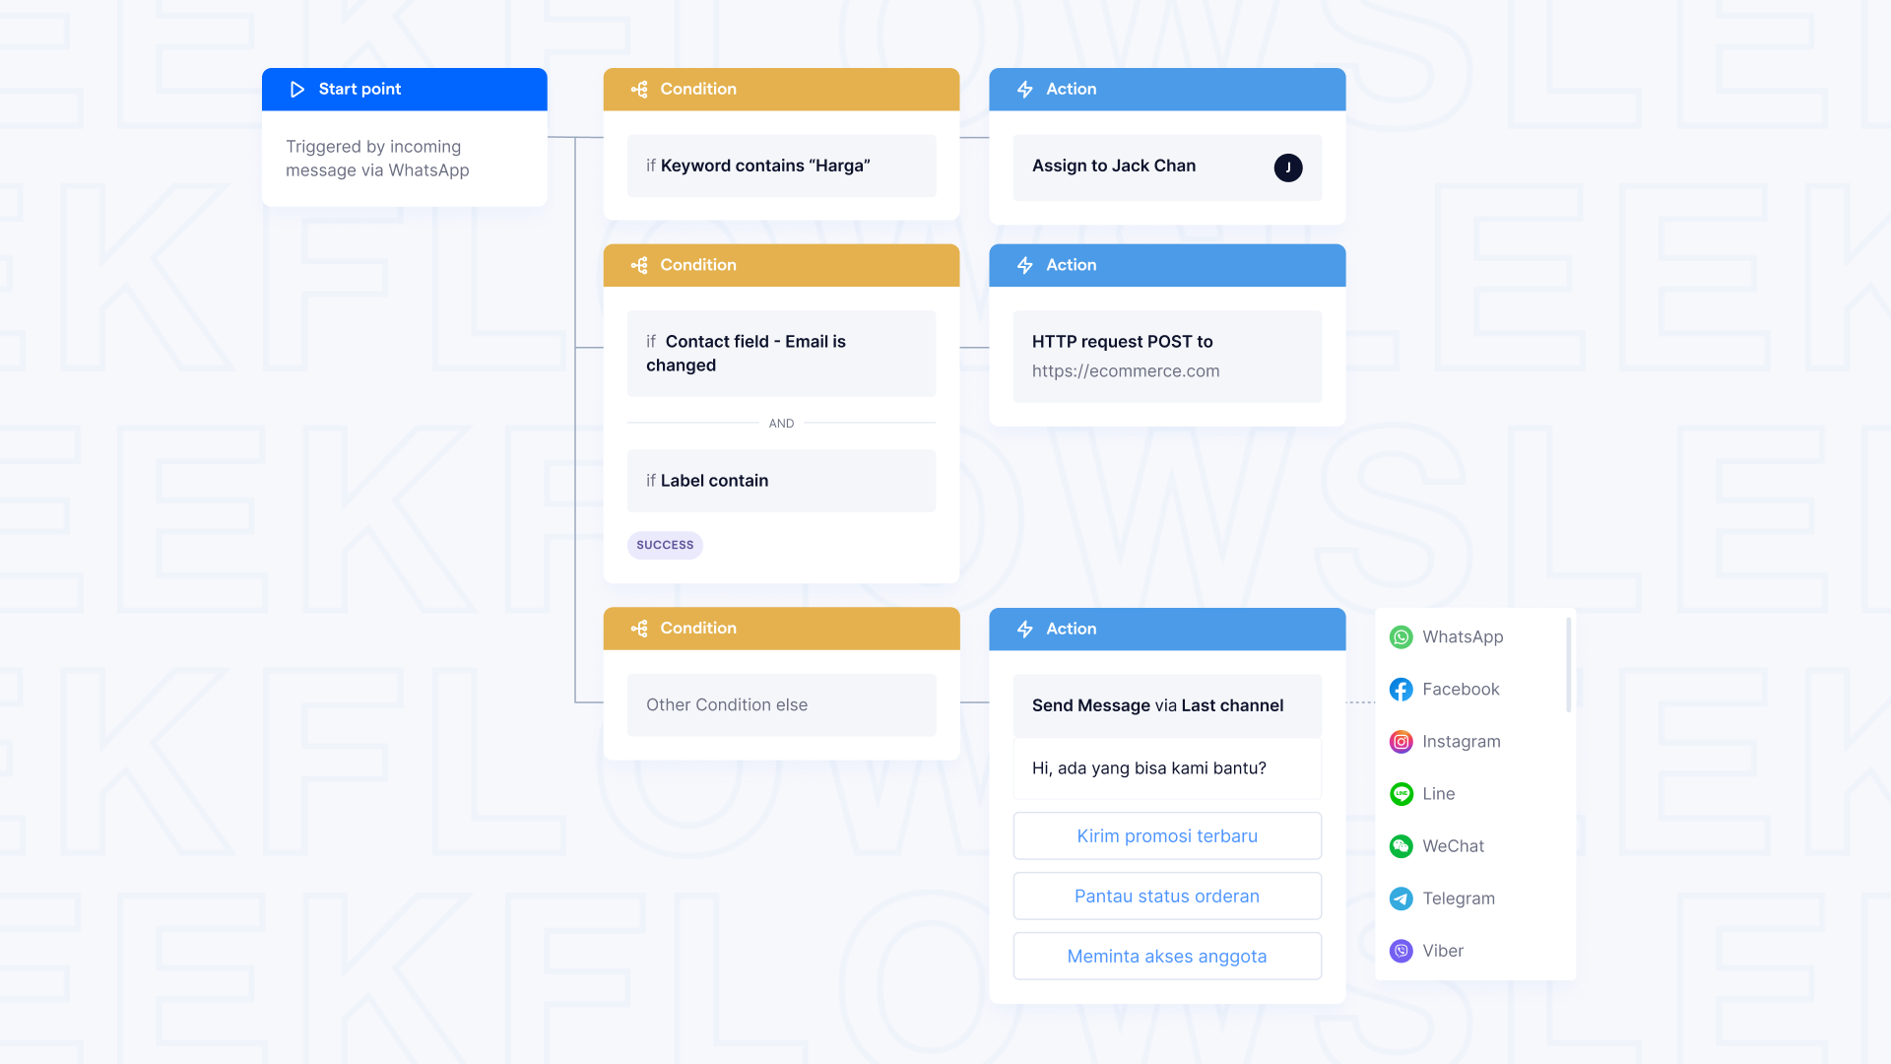Viewport: 1891px width, 1064px height.
Task: Click the Action lightning bolt icon (second)
Action: coord(1026,264)
